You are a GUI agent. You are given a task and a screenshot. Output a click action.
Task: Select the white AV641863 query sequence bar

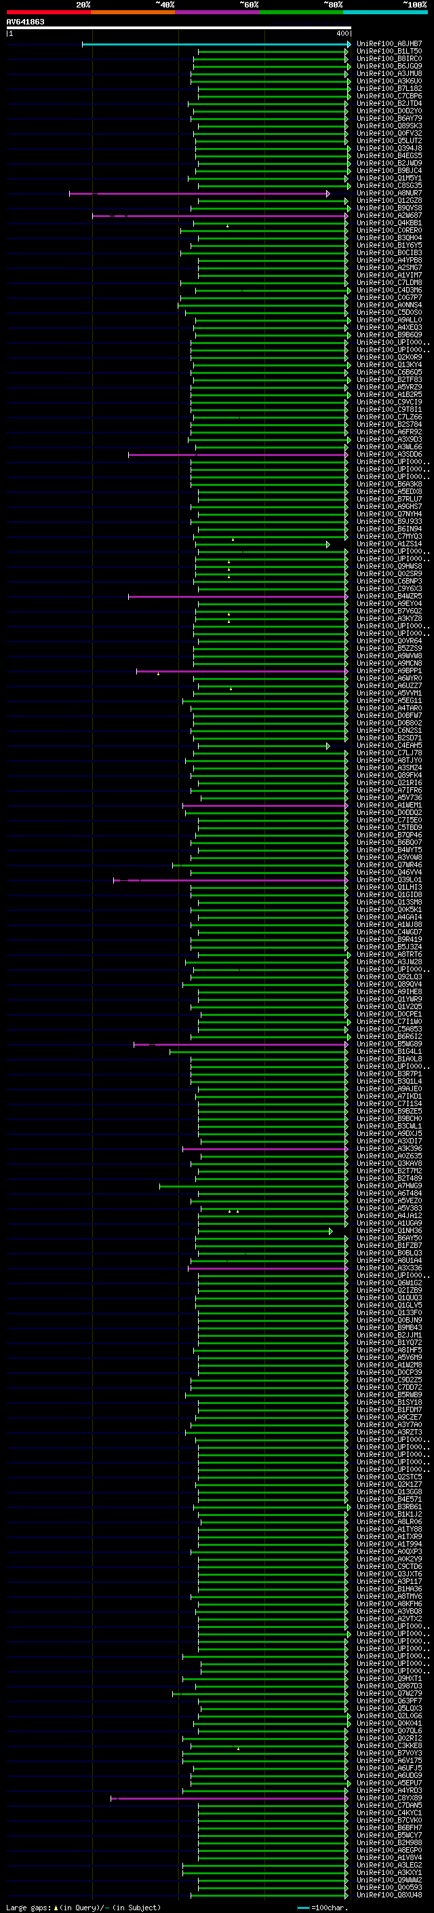pos(179,27)
